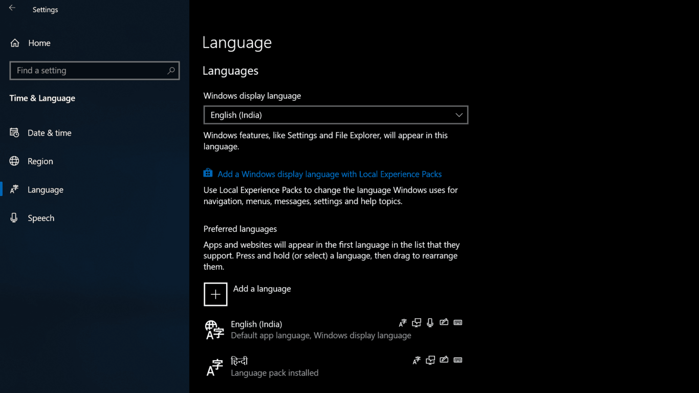Viewport: 699px width, 393px height.
Task: Click the Home house icon
Action: click(x=15, y=43)
